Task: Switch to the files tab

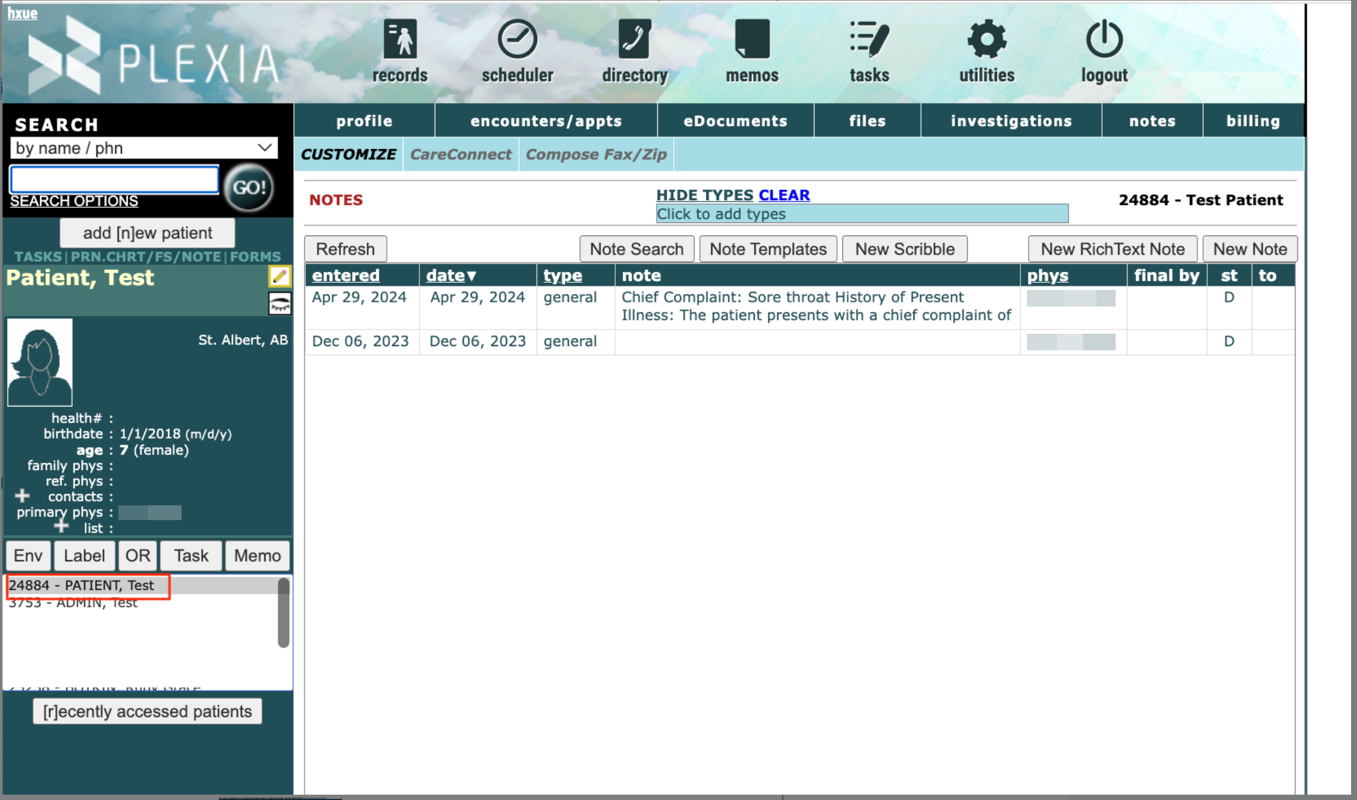Action: (867, 121)
